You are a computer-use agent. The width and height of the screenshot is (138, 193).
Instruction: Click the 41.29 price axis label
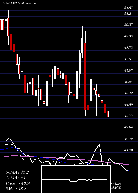(x=129, y=150)
